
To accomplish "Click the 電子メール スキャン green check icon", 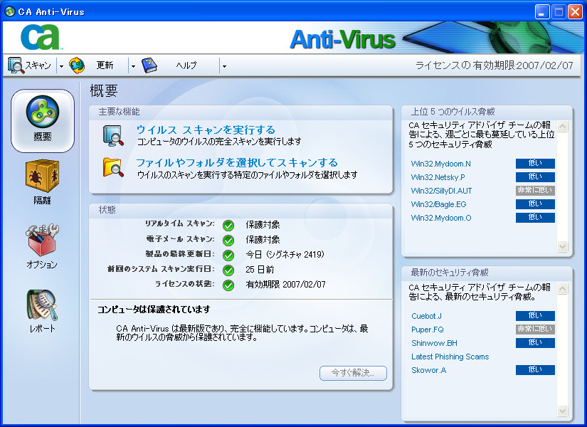I will [x=228, y=240].
